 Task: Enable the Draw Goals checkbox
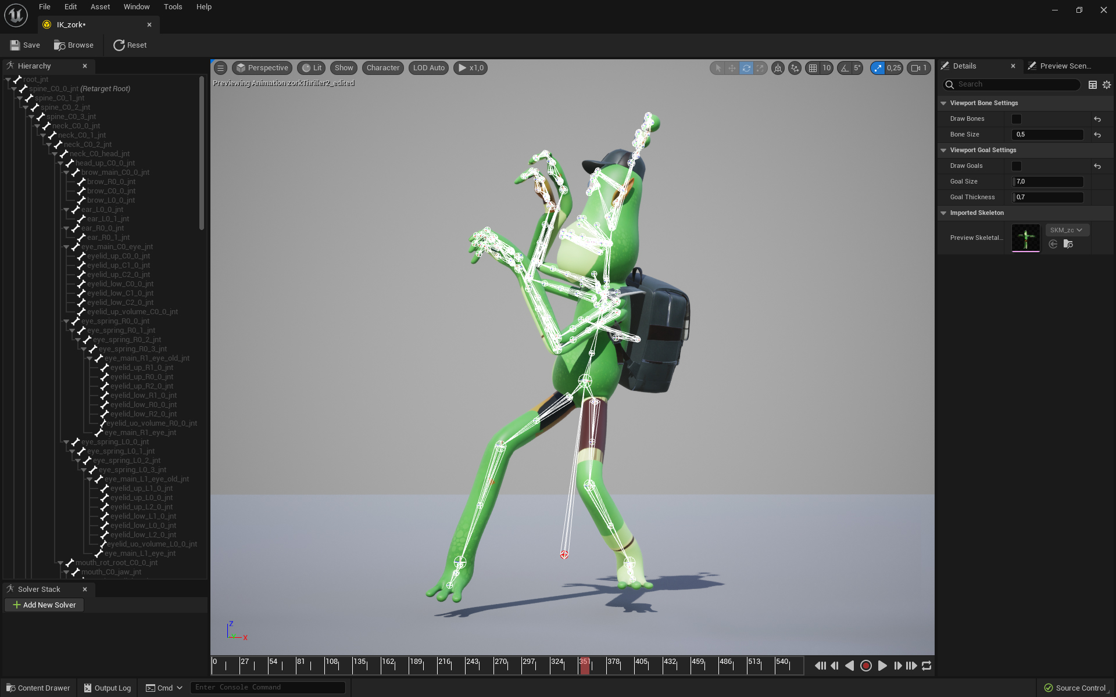point(1017,166)
